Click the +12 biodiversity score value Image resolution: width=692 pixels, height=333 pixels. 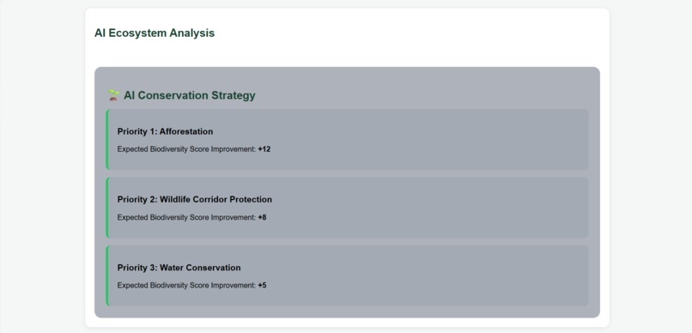pos(264,149)
